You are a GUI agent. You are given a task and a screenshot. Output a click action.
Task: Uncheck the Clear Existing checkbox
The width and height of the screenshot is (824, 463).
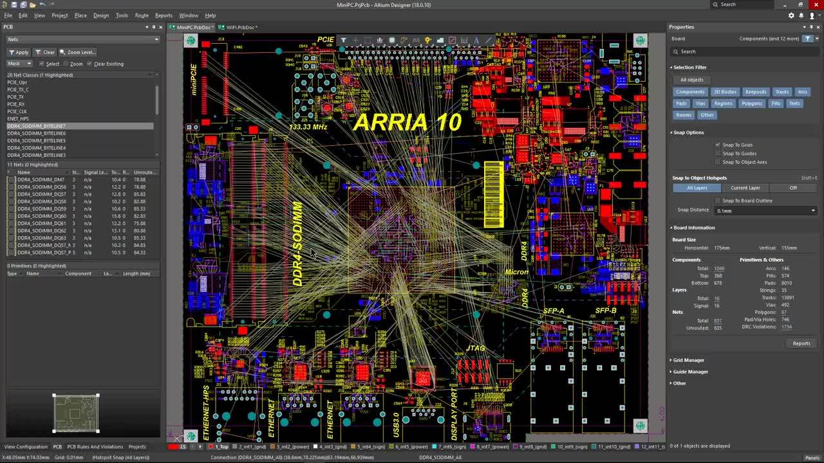[x=89, y=64]
